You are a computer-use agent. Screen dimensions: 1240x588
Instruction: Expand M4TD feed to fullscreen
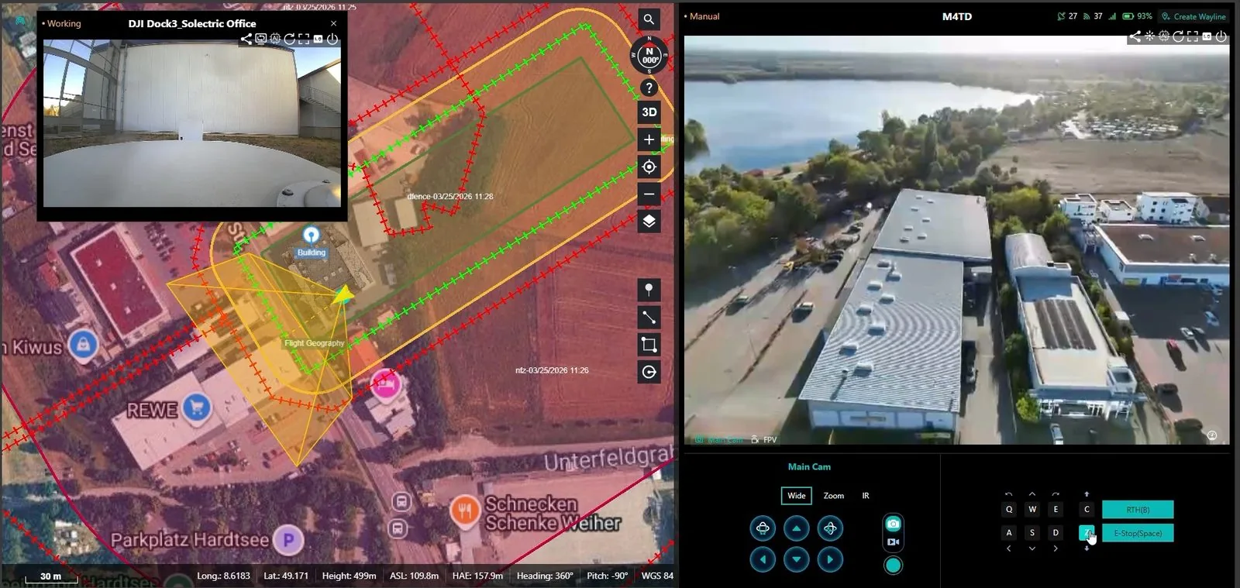point(1193,36)
